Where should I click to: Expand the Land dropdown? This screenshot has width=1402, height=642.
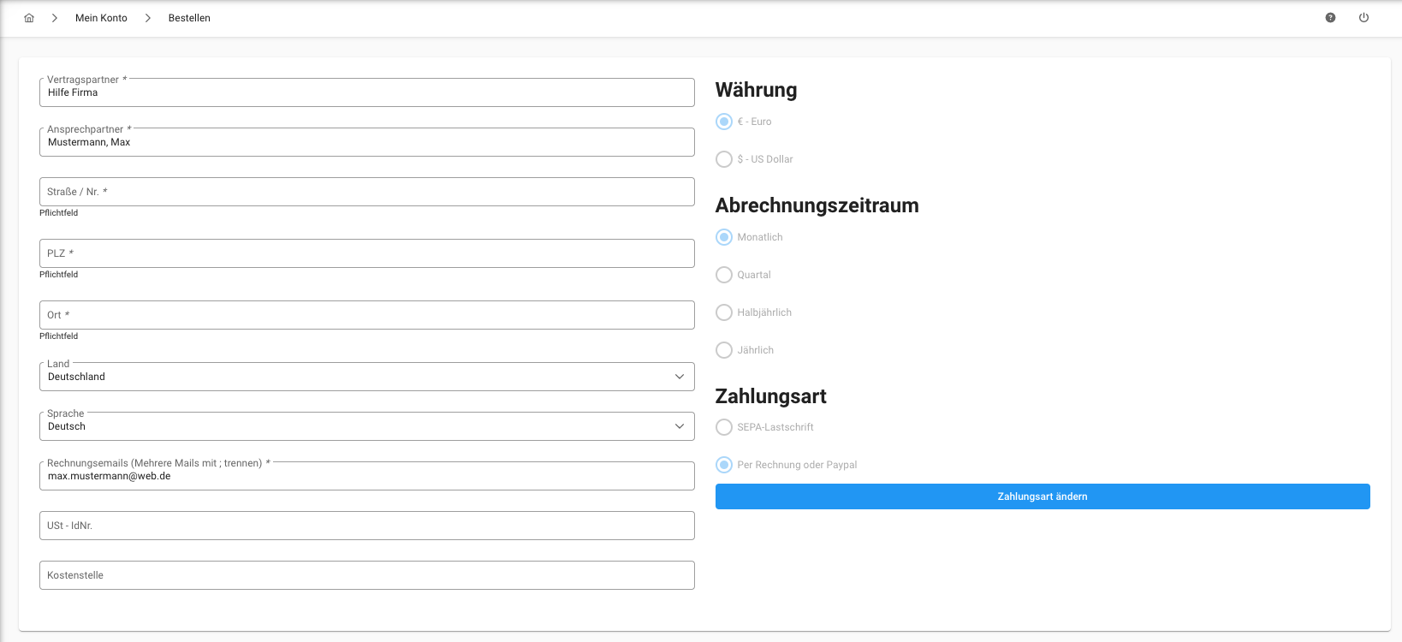coord(366,377)
